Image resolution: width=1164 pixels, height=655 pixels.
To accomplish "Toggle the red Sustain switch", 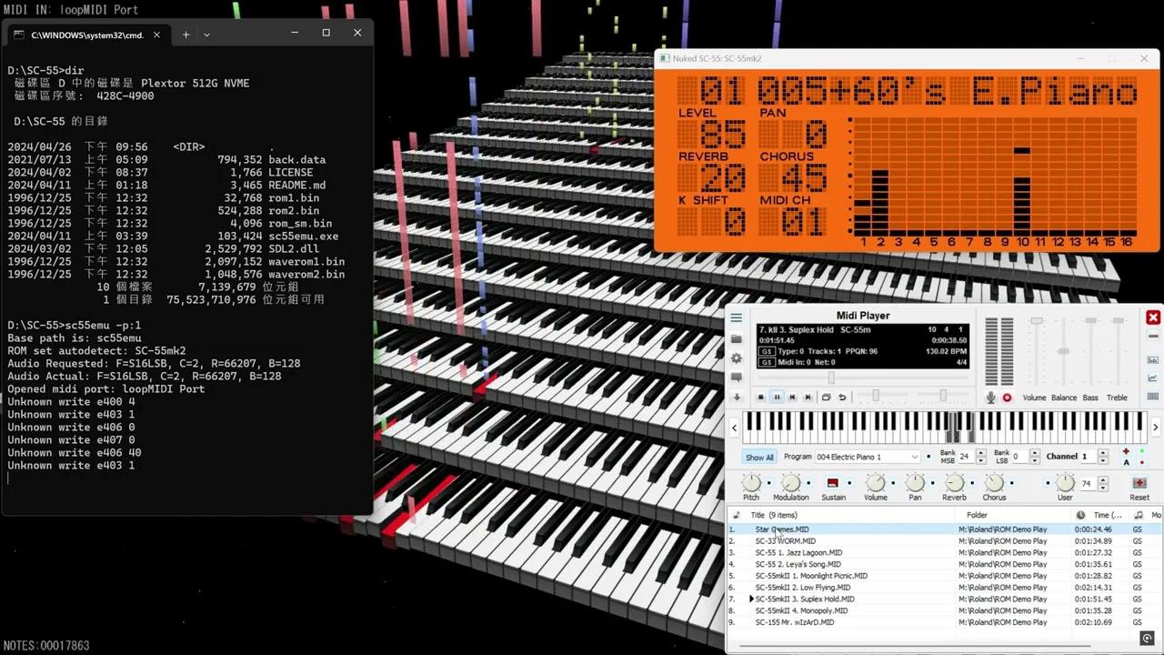I will click(x=832, y=482).
